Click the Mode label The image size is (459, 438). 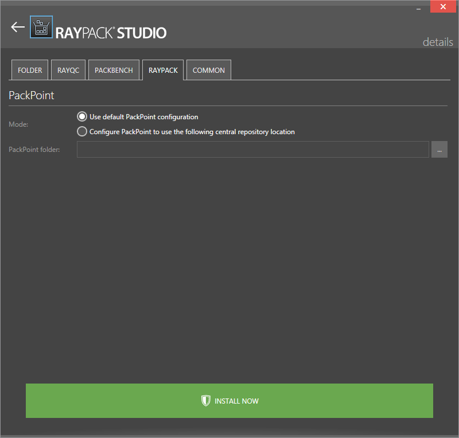coord(18,124)
